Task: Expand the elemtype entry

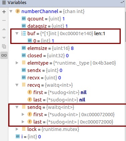Action: tap(17, 63)
